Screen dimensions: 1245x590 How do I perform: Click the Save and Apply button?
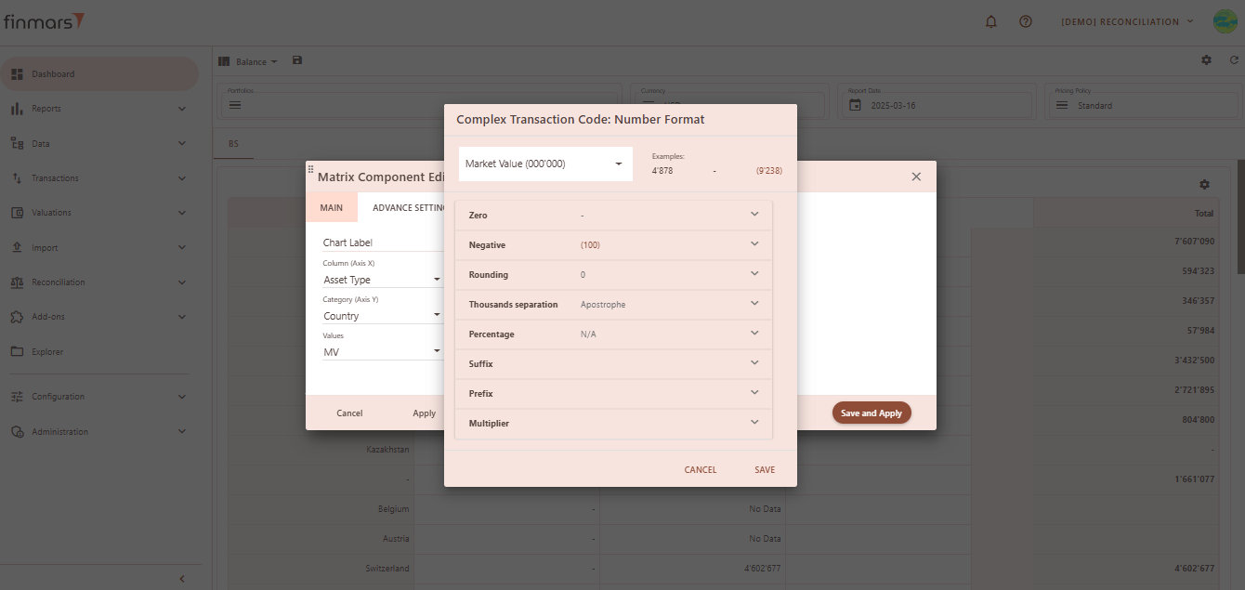[871, 413]
